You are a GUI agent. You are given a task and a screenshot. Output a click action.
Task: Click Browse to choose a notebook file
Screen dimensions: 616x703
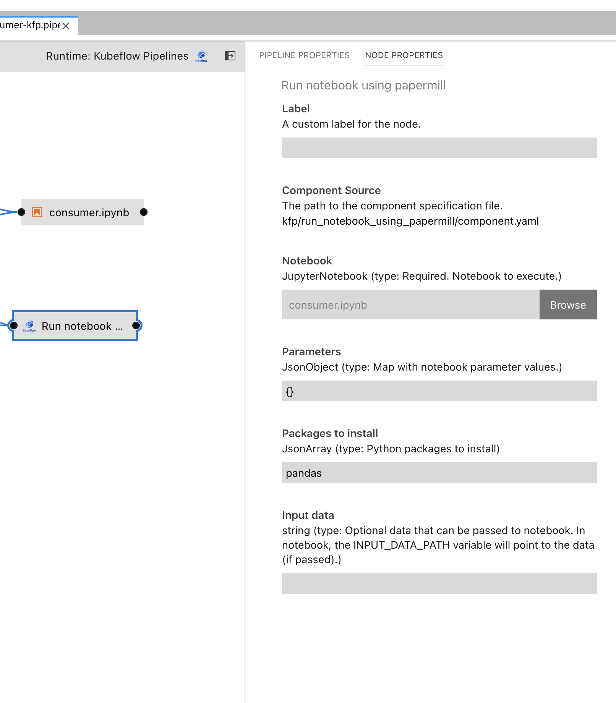[568, 305]
